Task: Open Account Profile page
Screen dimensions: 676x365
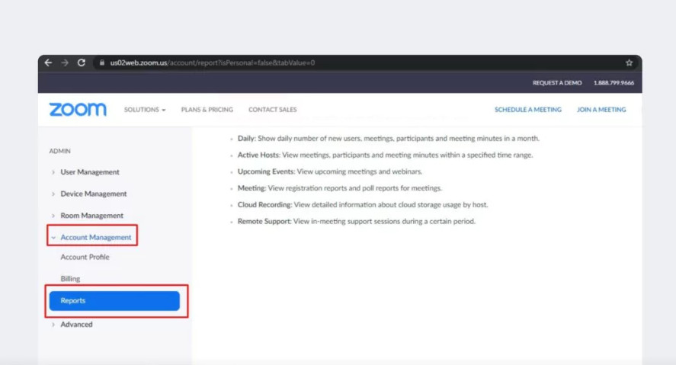Action: [x=85, y=257]
